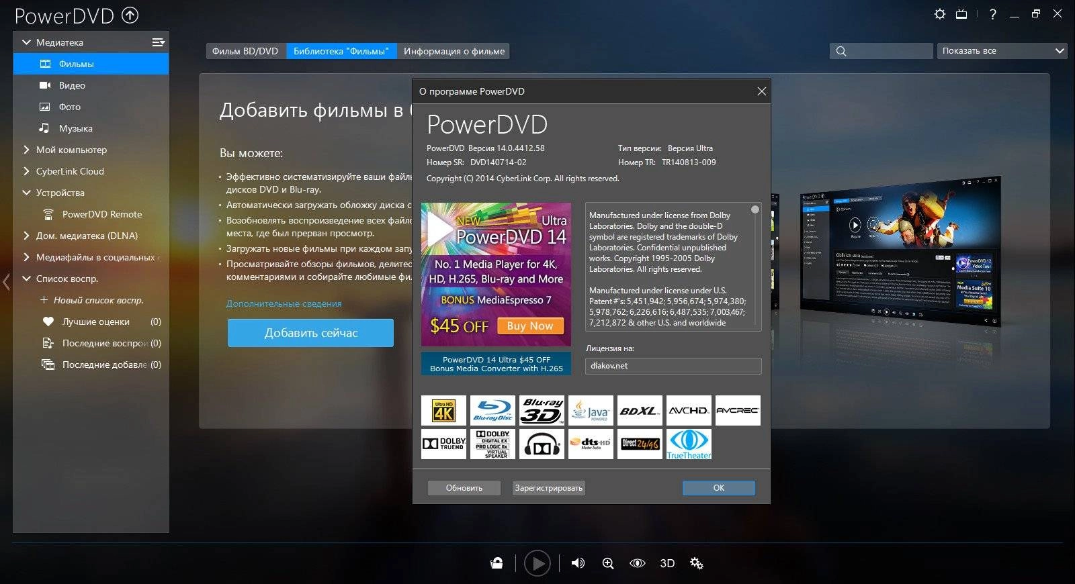
Task: Click the Ultra HD 4K logo
Action: click(x=443, y=410)
